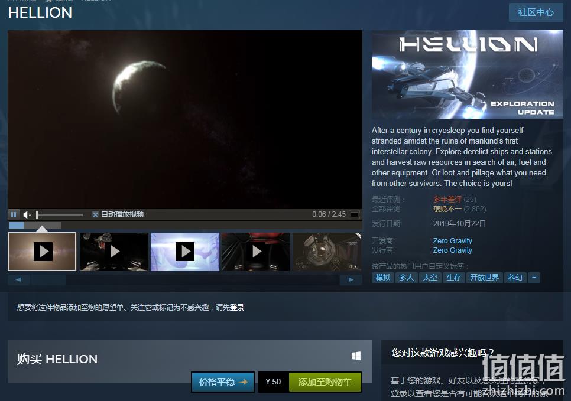The width and height of the screenshot is (571, 401).
Task: Open developer Zero Gravity link
Action: 452,240
